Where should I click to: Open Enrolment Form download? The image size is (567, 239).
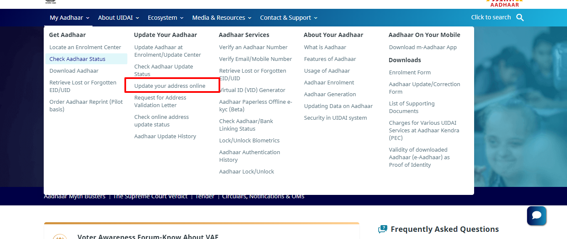click(x=410, y=73)
